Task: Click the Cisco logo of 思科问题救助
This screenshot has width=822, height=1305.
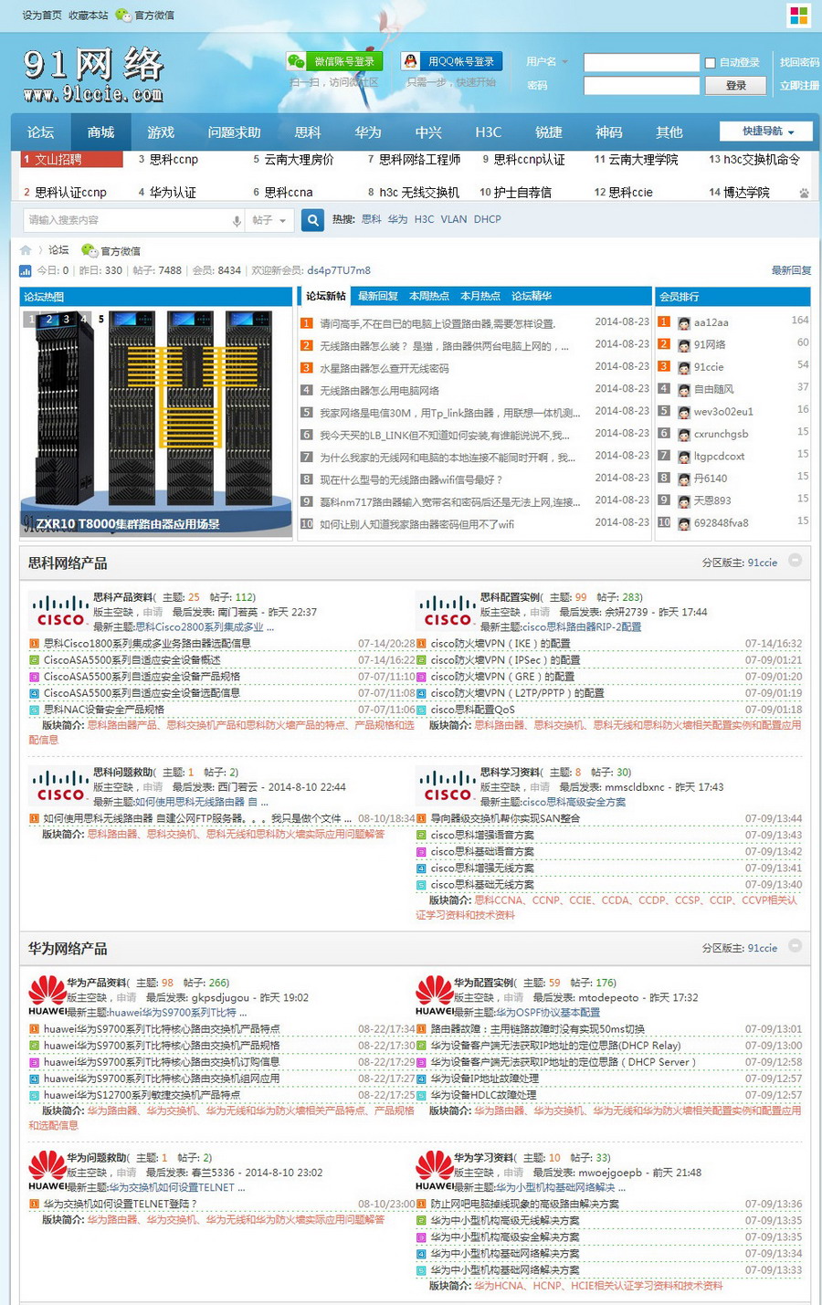Action: click(60, 786)
